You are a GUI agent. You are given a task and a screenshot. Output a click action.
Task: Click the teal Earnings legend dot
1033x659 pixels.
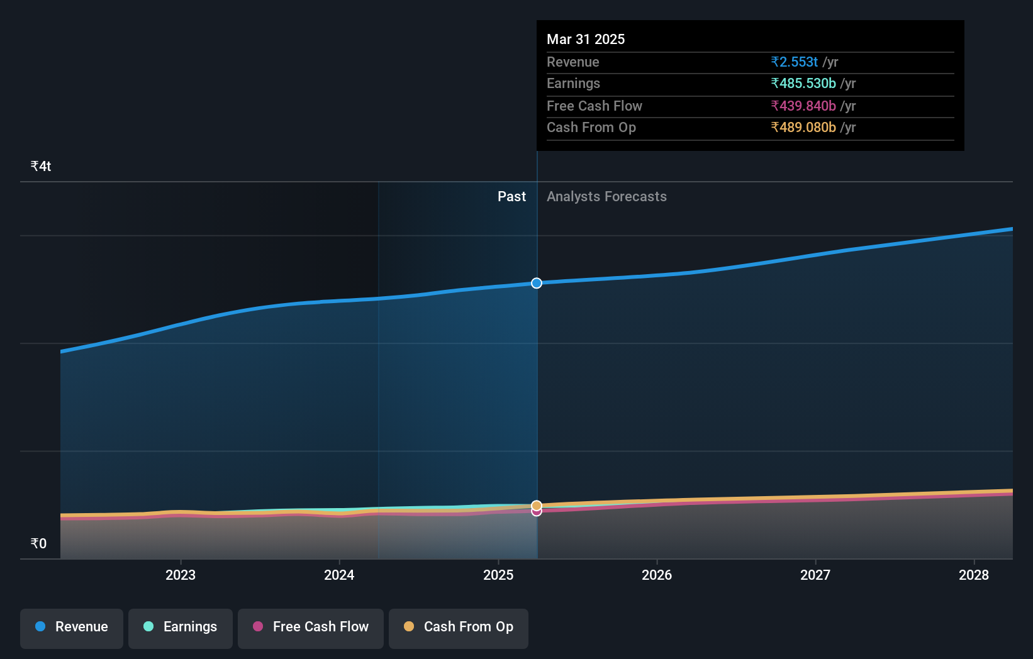coord(148,626)
